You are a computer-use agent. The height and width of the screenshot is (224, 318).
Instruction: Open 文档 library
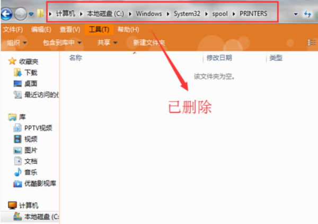pyautogui.click(x=31, y=161)
